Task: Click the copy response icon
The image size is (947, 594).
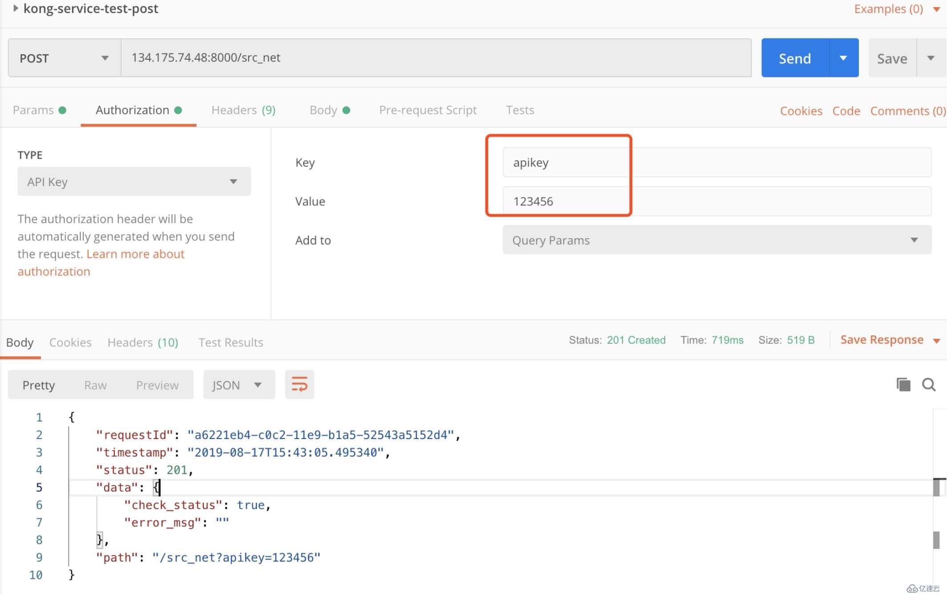Action: 903,385
